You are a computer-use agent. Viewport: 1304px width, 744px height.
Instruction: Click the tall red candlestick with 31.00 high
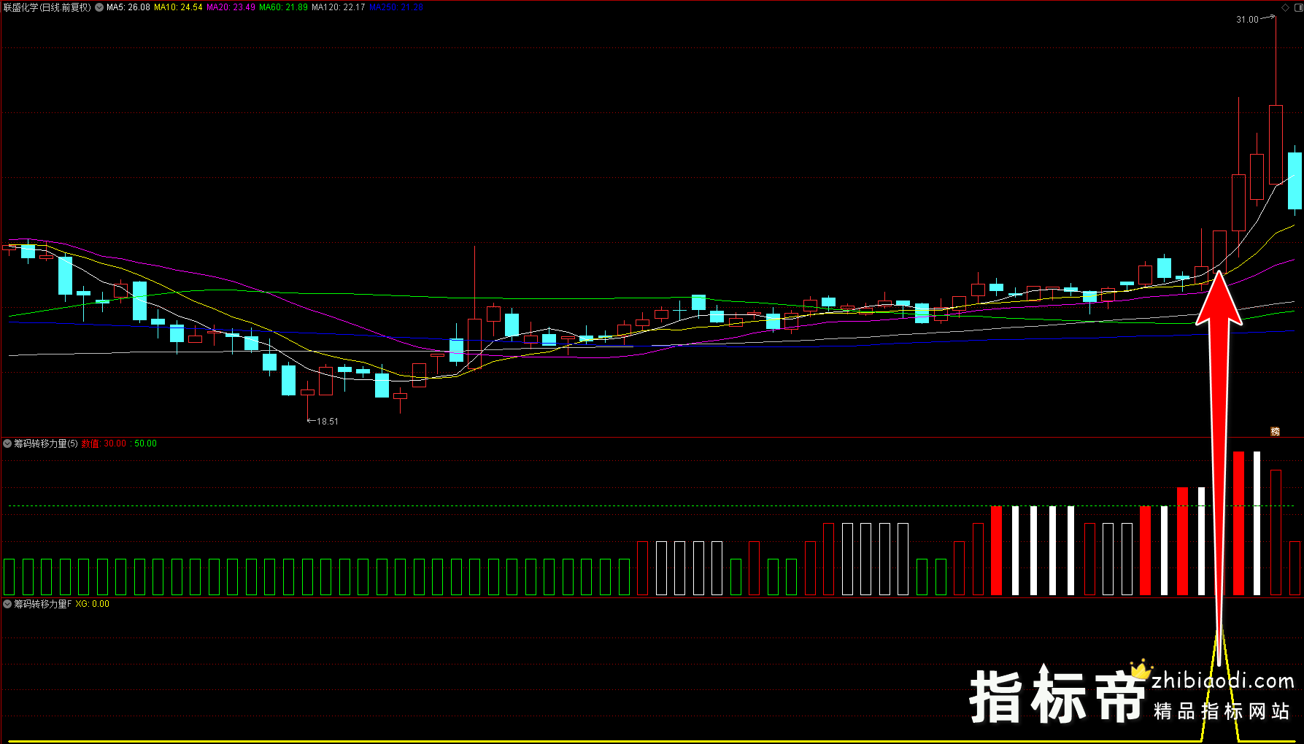[x=1276, y=144]
